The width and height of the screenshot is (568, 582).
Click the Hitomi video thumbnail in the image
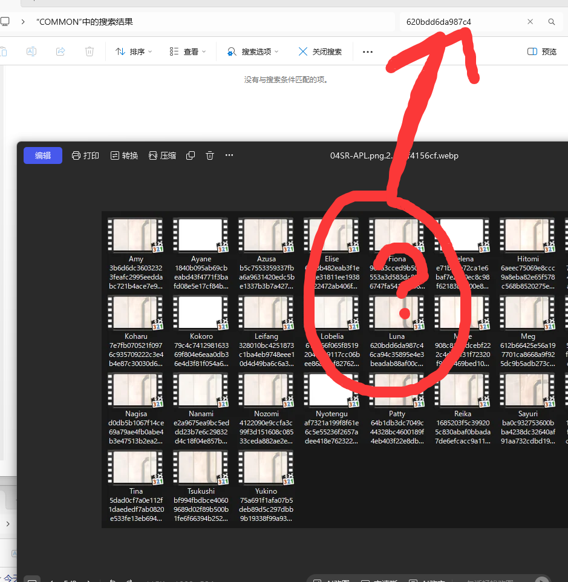528,235
